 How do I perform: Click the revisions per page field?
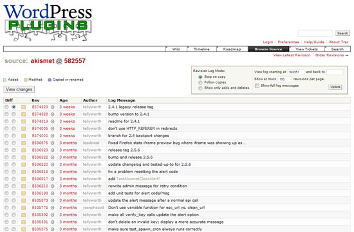284,79
